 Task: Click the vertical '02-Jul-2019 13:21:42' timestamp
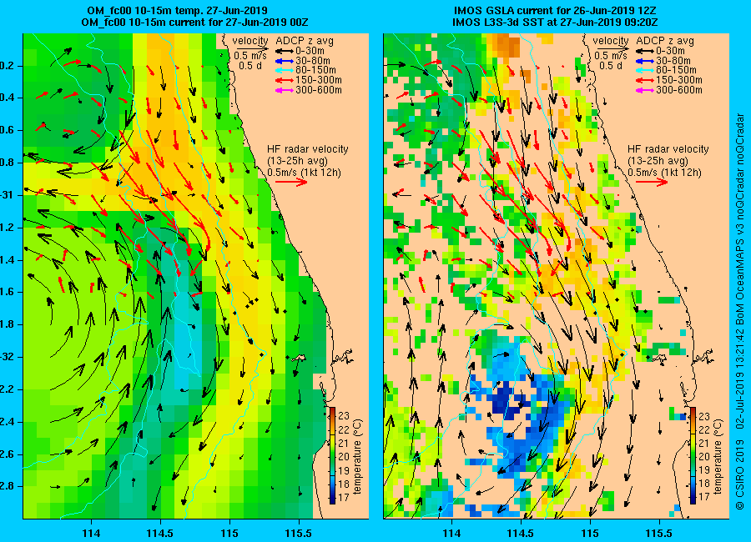740,377
